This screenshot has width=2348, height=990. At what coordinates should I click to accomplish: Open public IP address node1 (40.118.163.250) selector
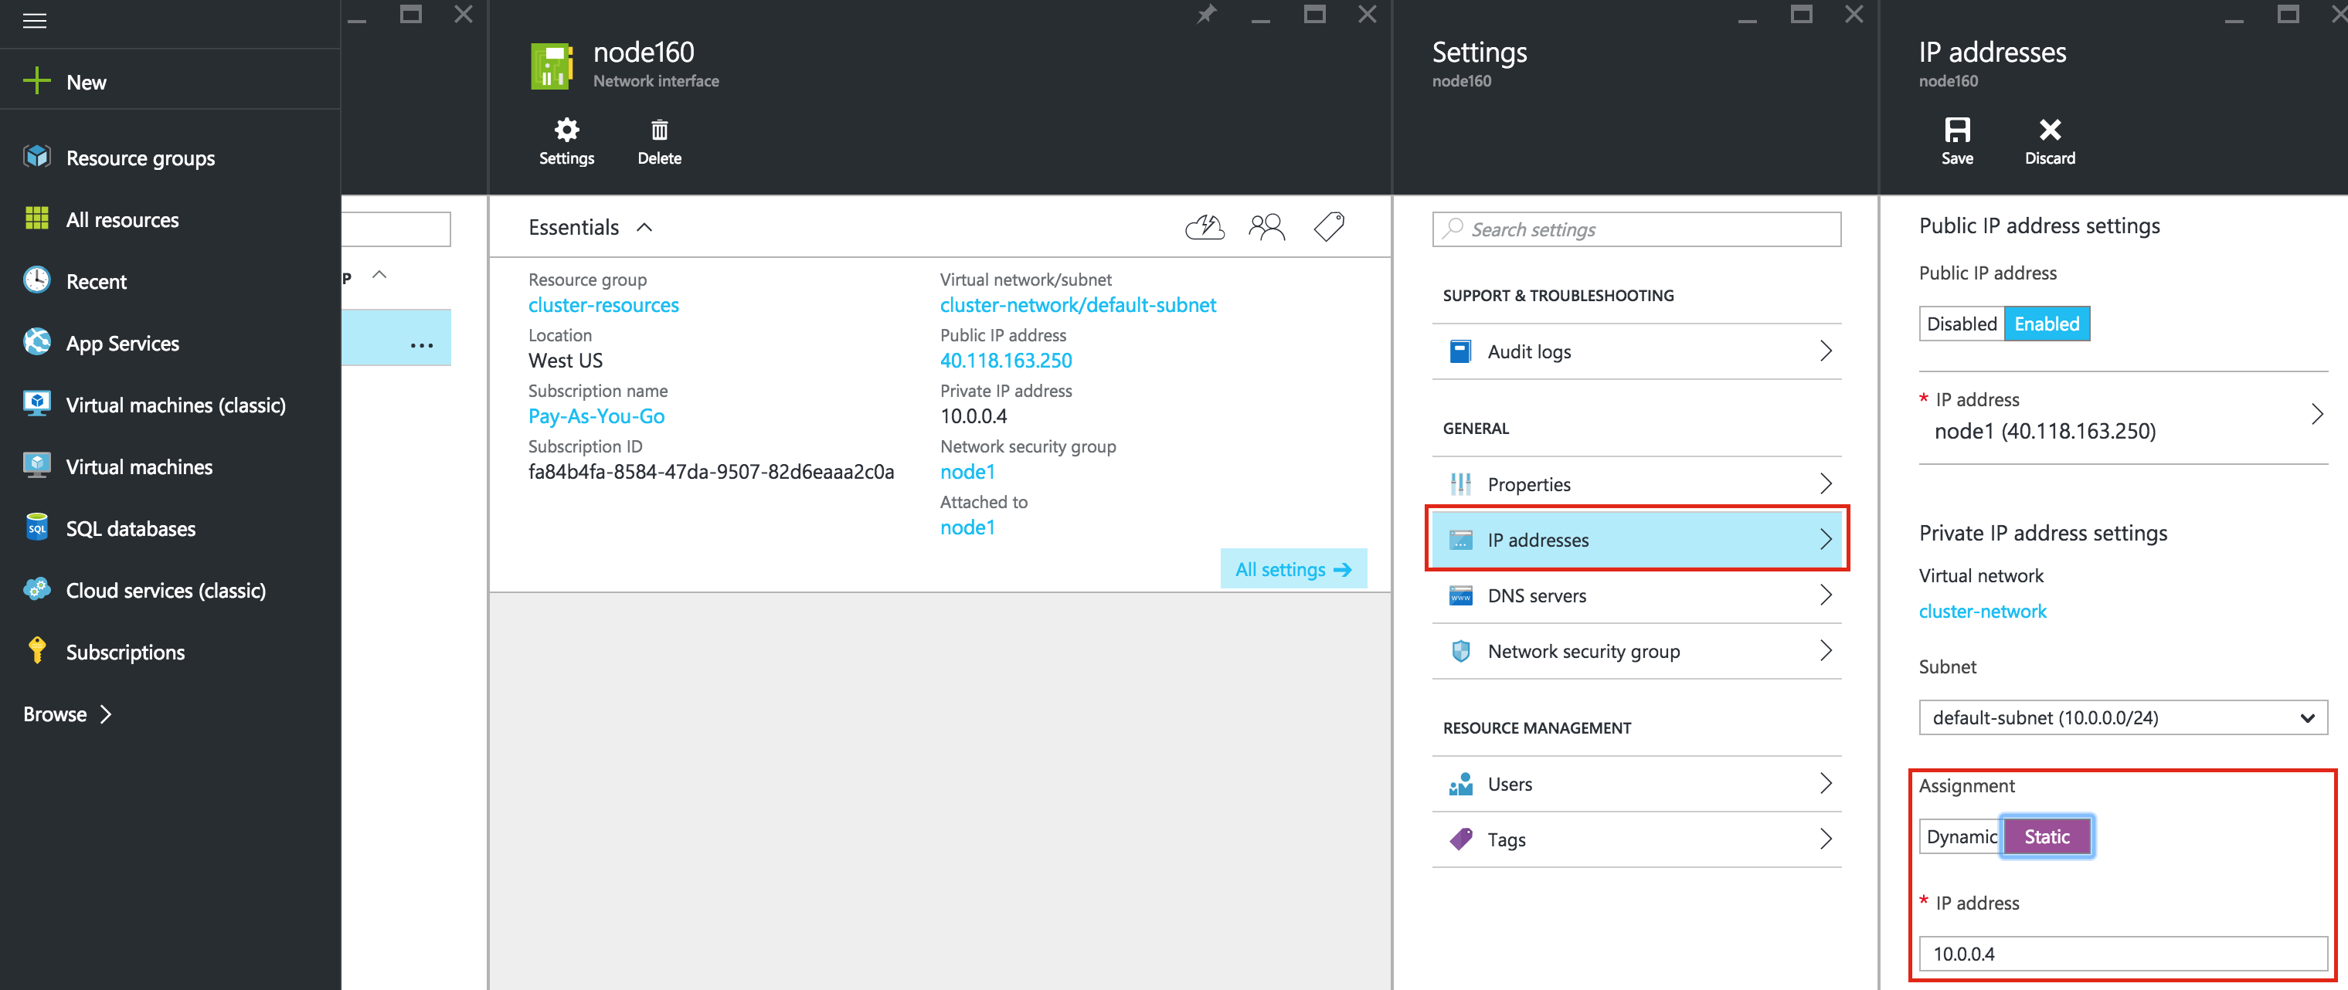[2123, 417]
